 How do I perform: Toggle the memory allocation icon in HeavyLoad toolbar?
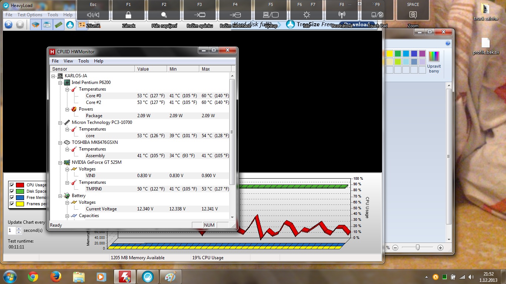[x=59, y=25]
